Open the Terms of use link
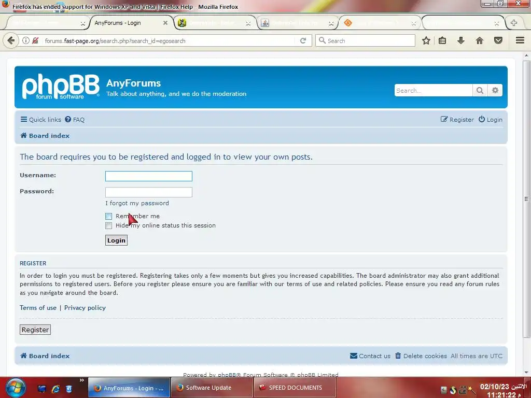This screenshot has height=398, width=531. (38, 308)
